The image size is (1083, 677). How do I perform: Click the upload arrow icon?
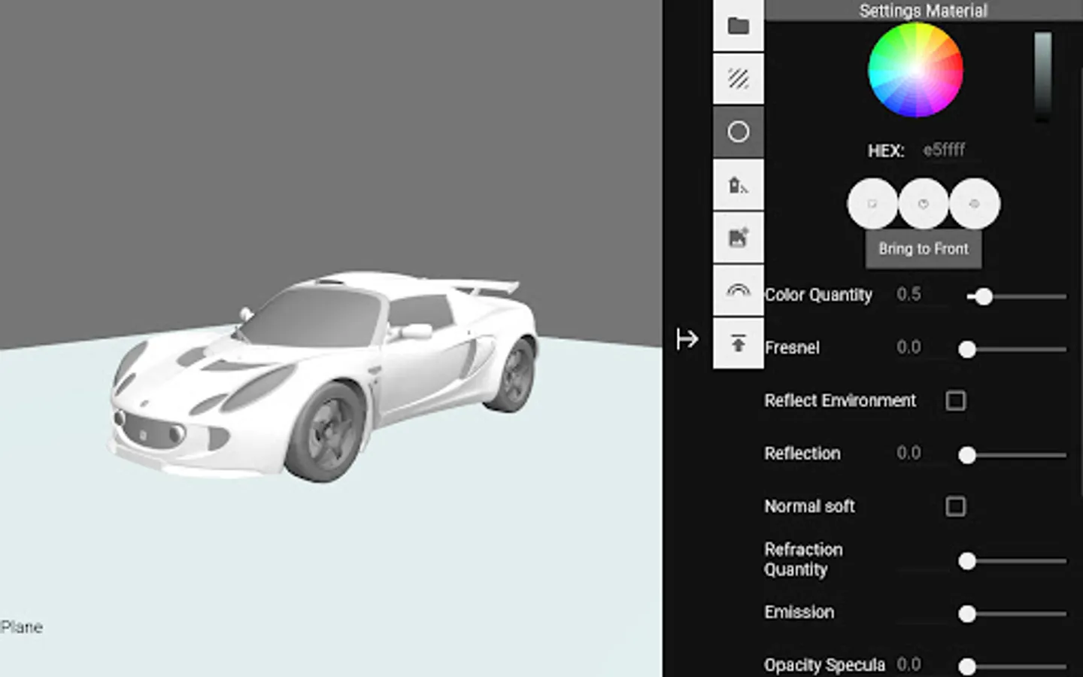738,344
